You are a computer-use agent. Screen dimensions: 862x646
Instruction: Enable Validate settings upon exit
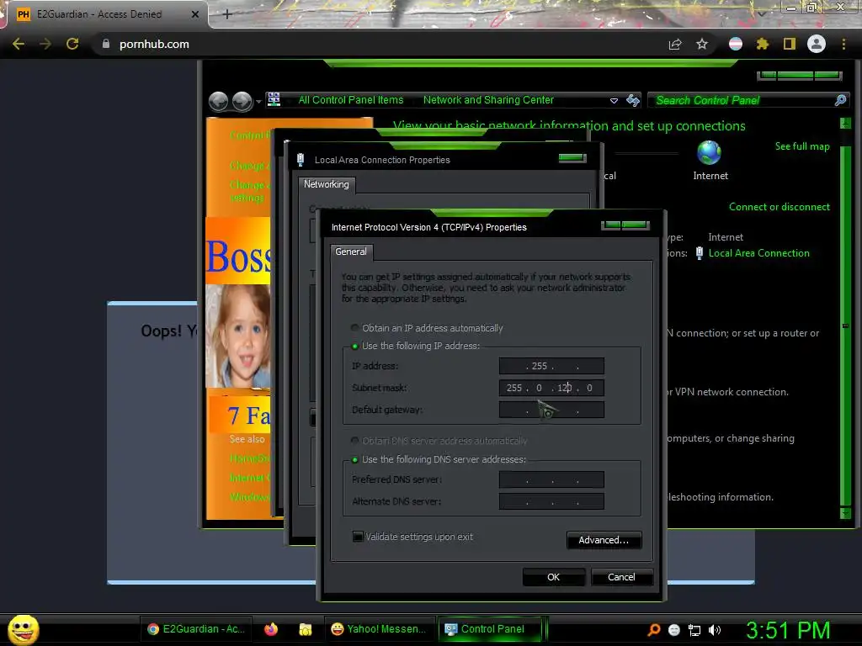click(x=358, y=536)
